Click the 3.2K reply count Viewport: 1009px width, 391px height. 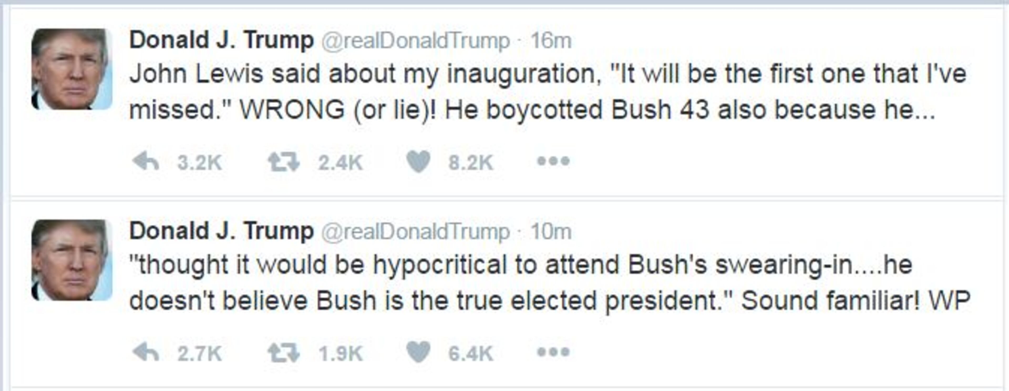point(199,163)
